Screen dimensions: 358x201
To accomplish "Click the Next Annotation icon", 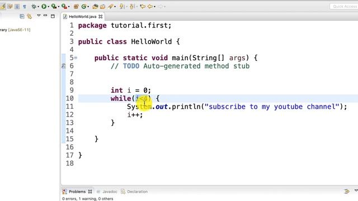I will [122, 6].
